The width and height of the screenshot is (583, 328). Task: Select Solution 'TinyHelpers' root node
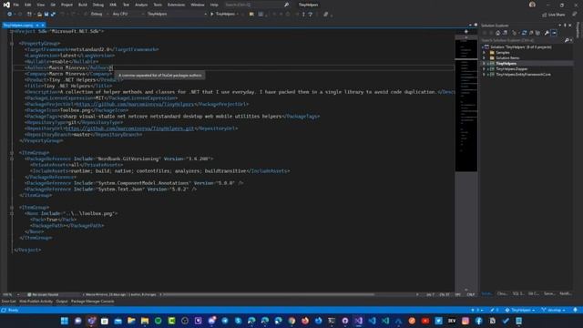(x=520, y=47)
